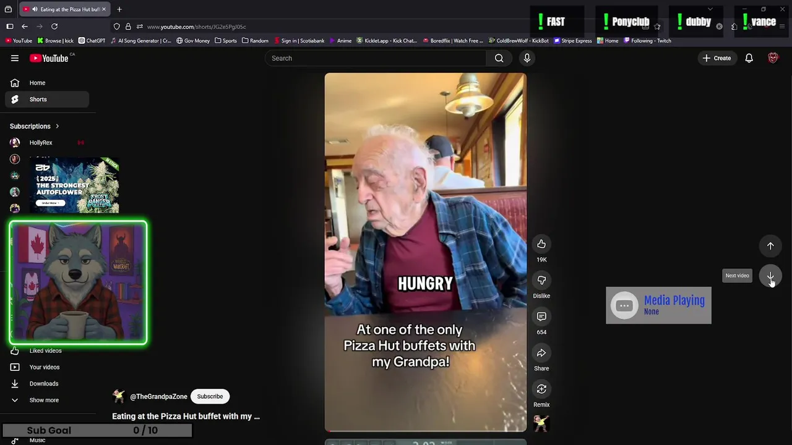
Task: Open the tracking protection shield icon
Action: tap(116, 27)
